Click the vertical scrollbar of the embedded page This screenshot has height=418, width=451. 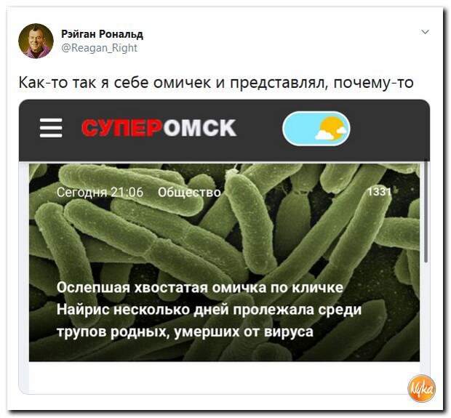tap(426, 212)
